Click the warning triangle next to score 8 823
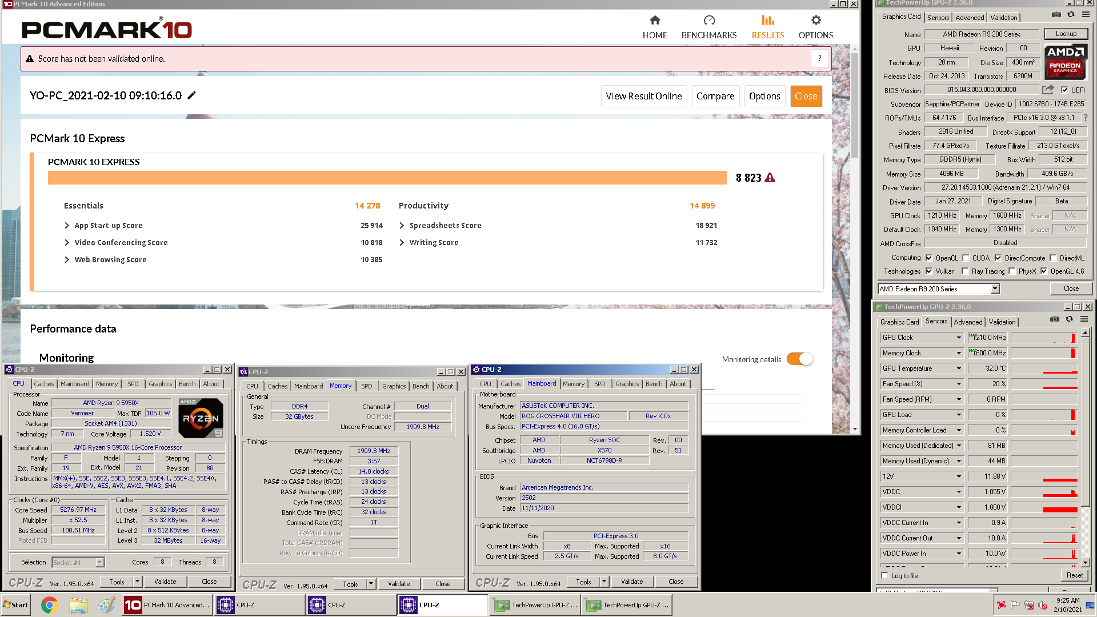 click(x=770, y=178)
